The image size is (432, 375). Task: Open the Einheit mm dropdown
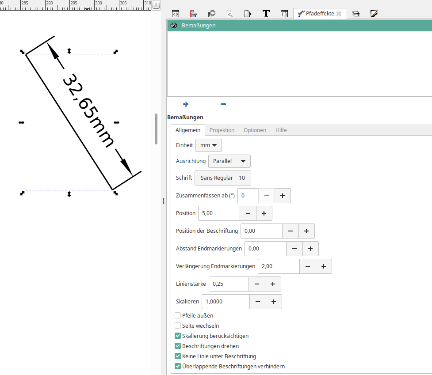[209, 145]
